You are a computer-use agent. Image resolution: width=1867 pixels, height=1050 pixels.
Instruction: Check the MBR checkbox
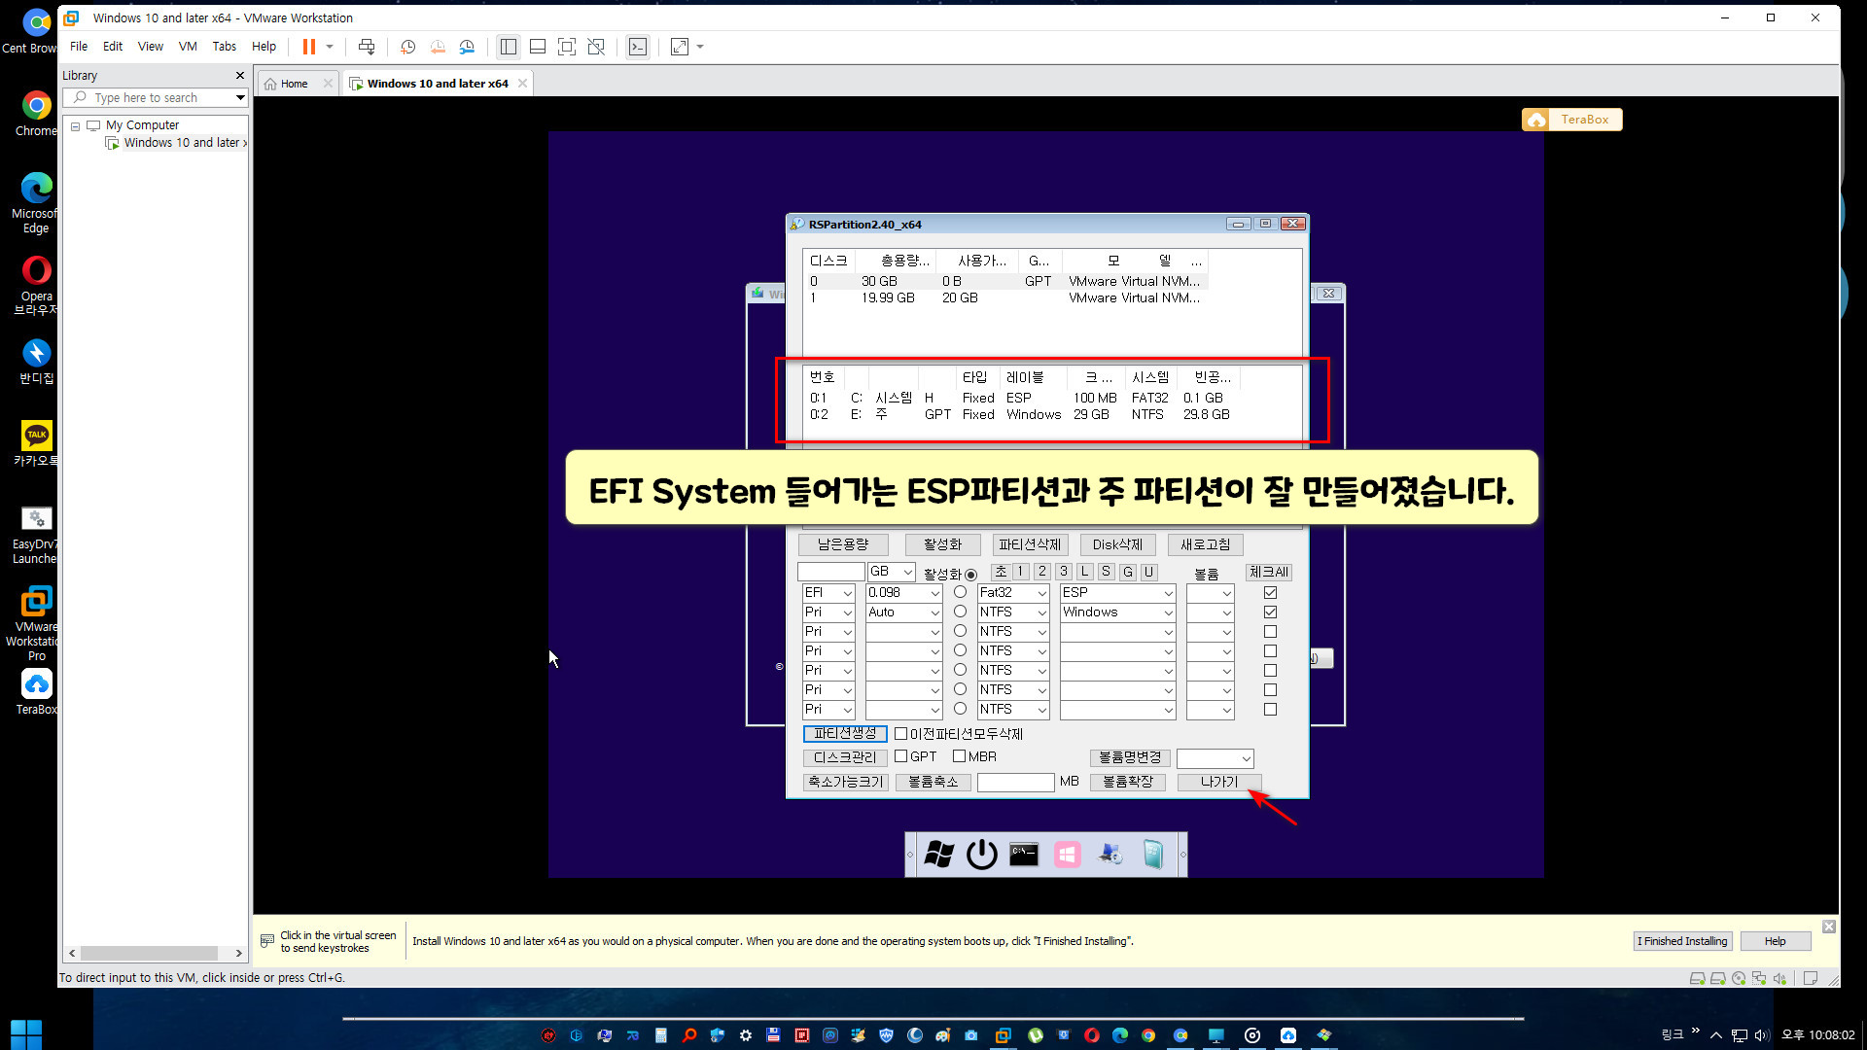[x=959, y=756]
